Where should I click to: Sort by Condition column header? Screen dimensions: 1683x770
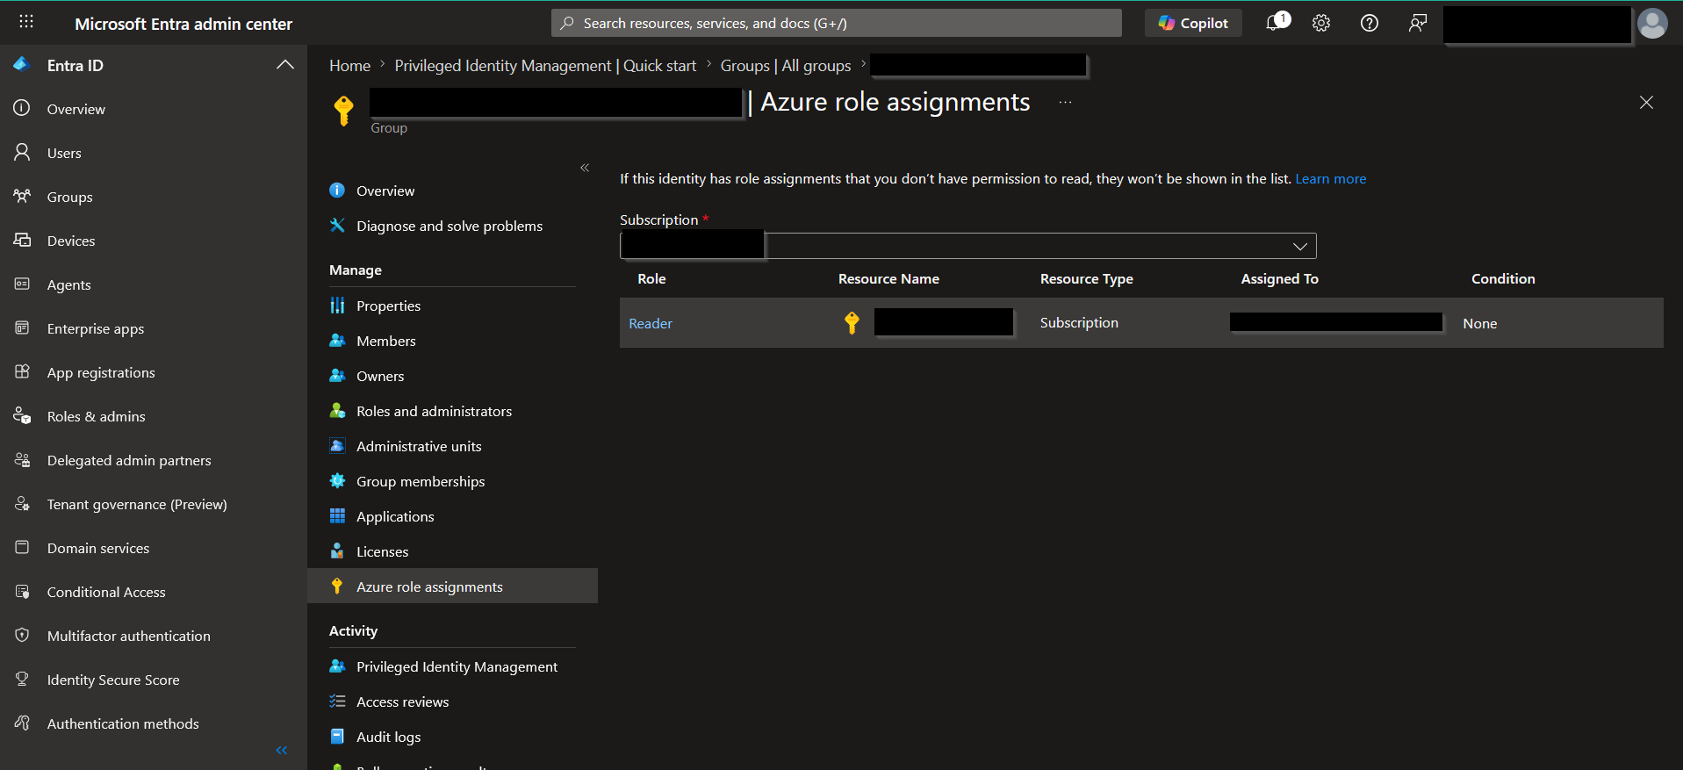(1503, 278)
